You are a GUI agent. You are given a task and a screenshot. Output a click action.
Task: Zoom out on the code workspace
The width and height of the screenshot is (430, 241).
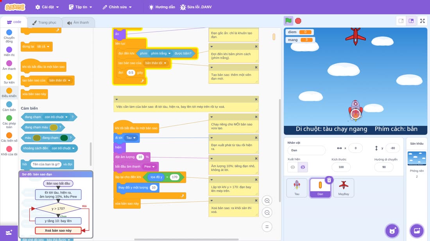[267, 213]
